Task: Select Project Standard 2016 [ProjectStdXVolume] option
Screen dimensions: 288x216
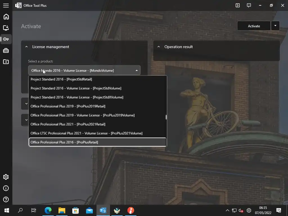Action: [97, 97]
